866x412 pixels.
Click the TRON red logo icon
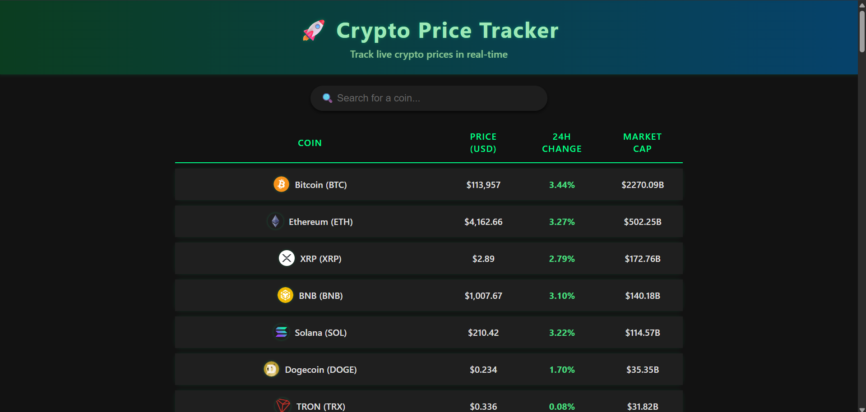pyautogui.click(x=282, y=405)
